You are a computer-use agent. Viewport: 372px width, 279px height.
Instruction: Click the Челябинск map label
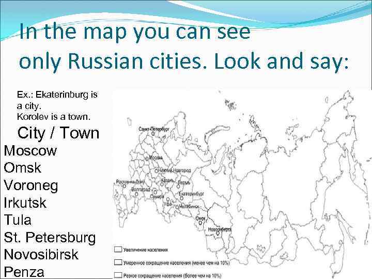tap(189, 207)
